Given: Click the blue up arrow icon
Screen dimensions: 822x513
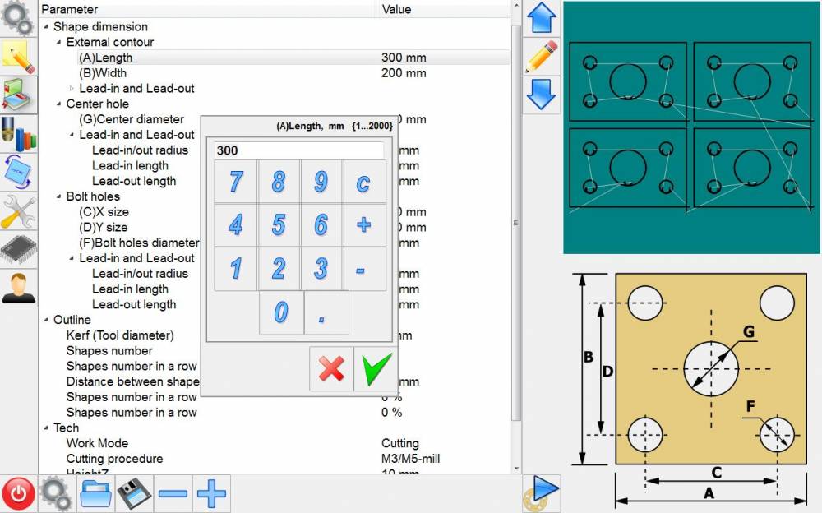Looking at the screenshot, I should click(542, 18).
